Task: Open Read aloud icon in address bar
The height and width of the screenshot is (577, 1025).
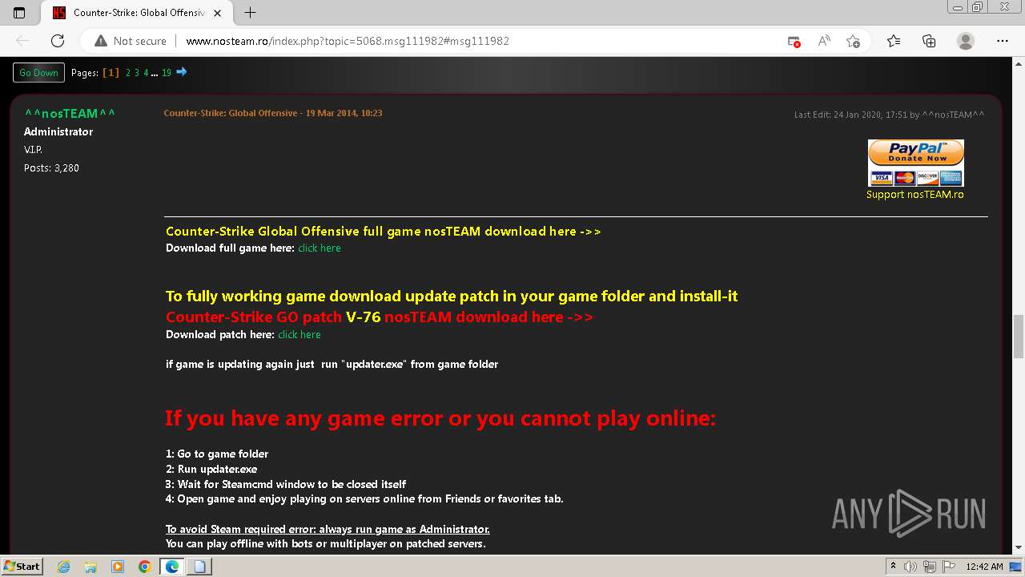Action: tap(823, 41)
